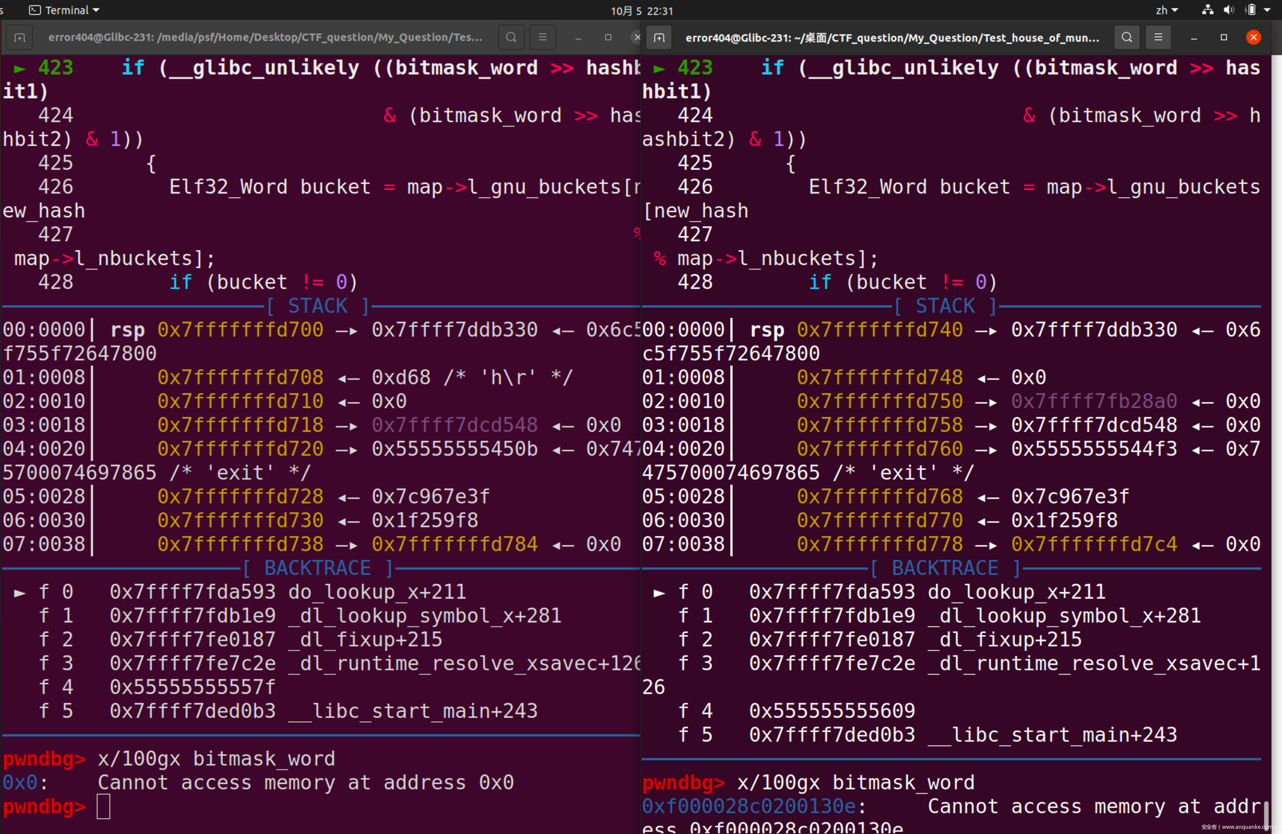The image size is (1282, 834).
Task: Maximize the right terminal window
Action: click(x=1224, y=38)
